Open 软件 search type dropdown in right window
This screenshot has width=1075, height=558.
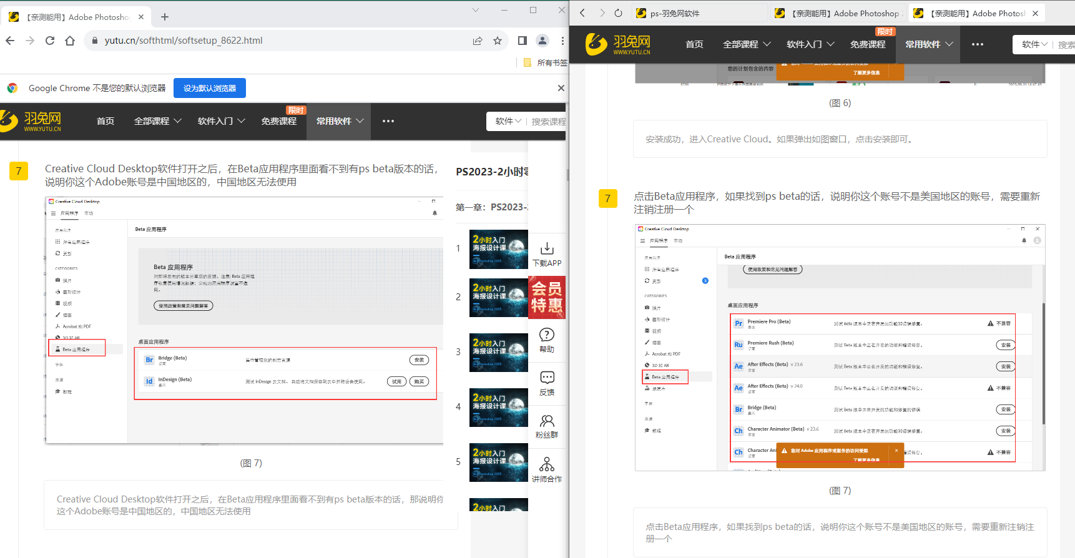pyautogui.click(x=1034, y=44)
